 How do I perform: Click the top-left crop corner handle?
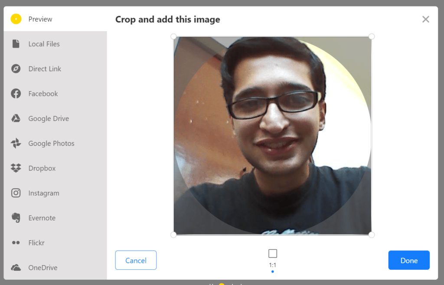(x=173, y=36)
